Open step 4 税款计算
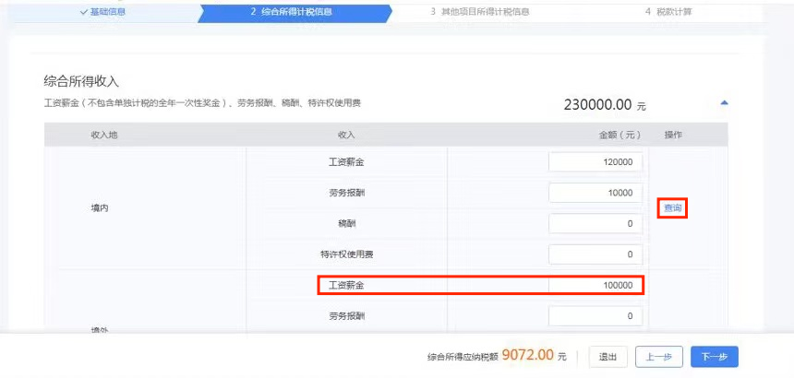 671,13
